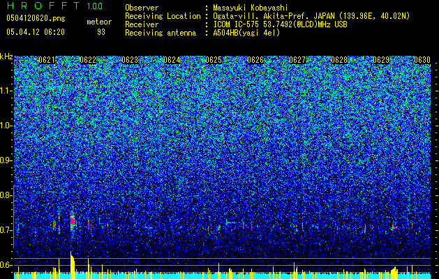439x279 pixels.
Task: Click the receiver ICOM IC-575 frequency text
Action: coord(280,24)
